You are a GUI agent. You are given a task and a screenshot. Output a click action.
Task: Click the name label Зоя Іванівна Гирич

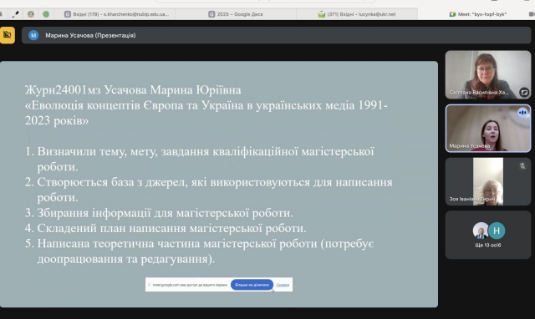point(472,199)
